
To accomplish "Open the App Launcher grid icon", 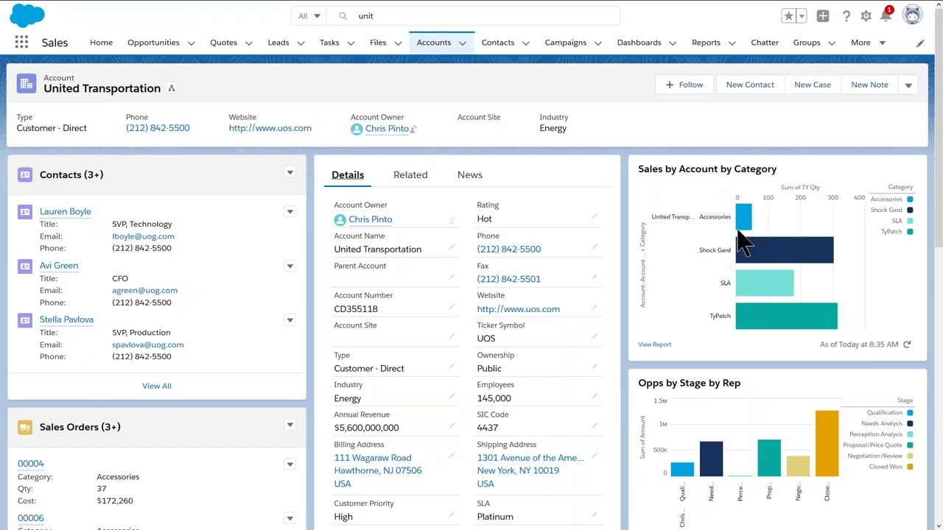I will tap(21, 43).
